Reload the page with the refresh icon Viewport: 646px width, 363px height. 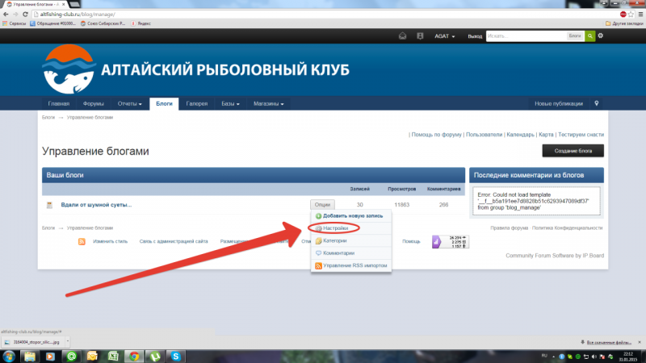(x=25, y=14)
